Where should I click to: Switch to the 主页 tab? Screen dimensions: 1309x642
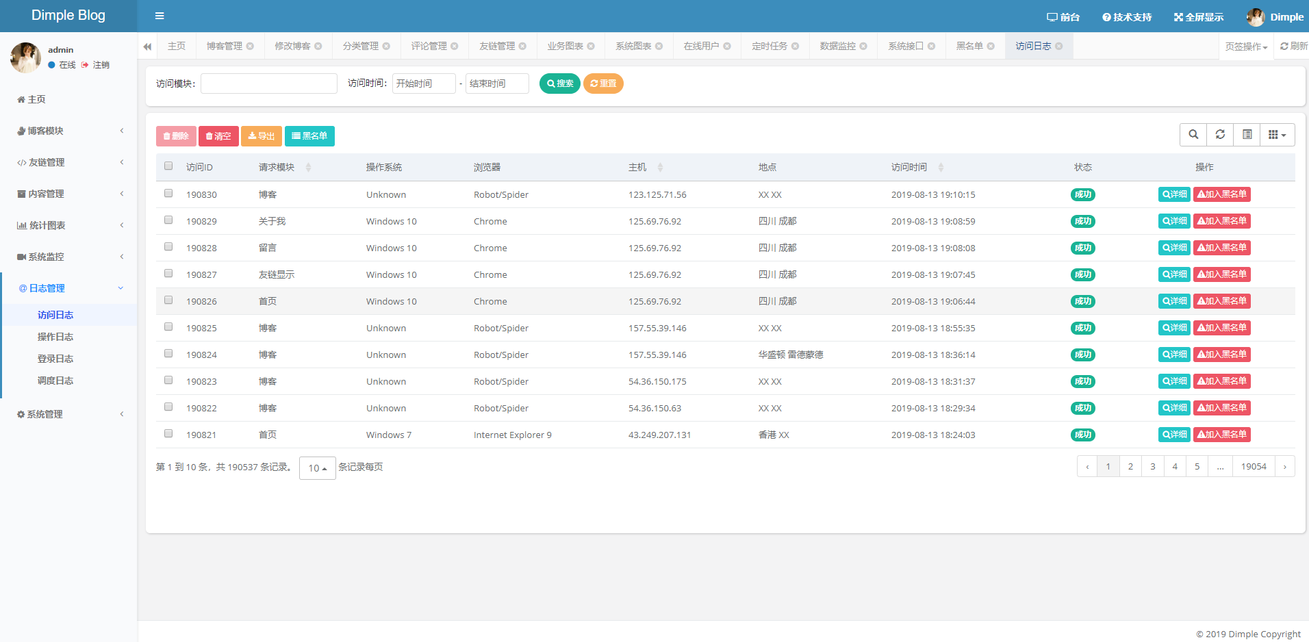coord(177,46)
